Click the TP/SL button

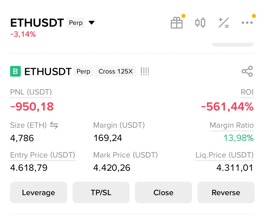(x=101, y=192)
